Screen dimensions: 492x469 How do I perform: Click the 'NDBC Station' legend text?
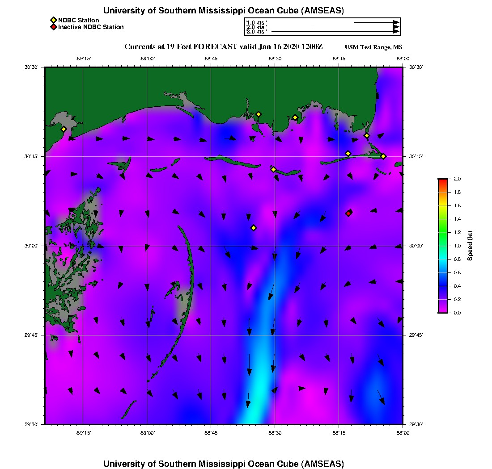pos(79,20)
